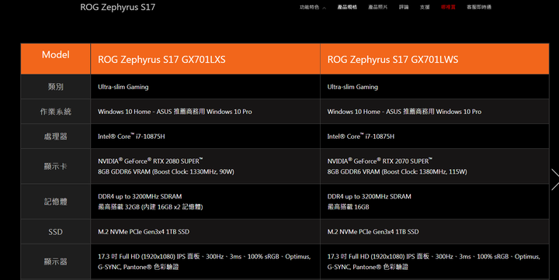Click the 記憶體 row label
The image size is (559, 280).
click(56, 202)
